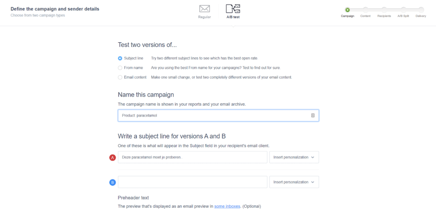This screenshot has width=436, height=211.
Task: Select the A/B test campaign icon
Action: pos(233,9)
